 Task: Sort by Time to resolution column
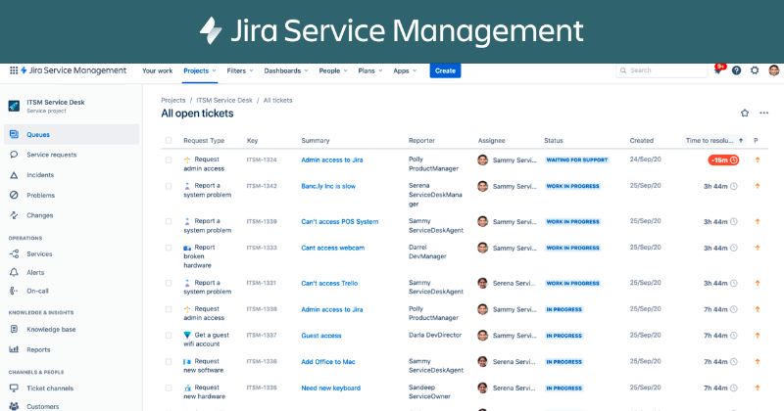(714, 140)
